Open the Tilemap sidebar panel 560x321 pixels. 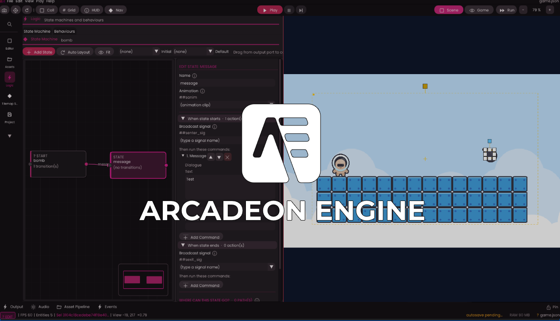click(x=10, y=99)
